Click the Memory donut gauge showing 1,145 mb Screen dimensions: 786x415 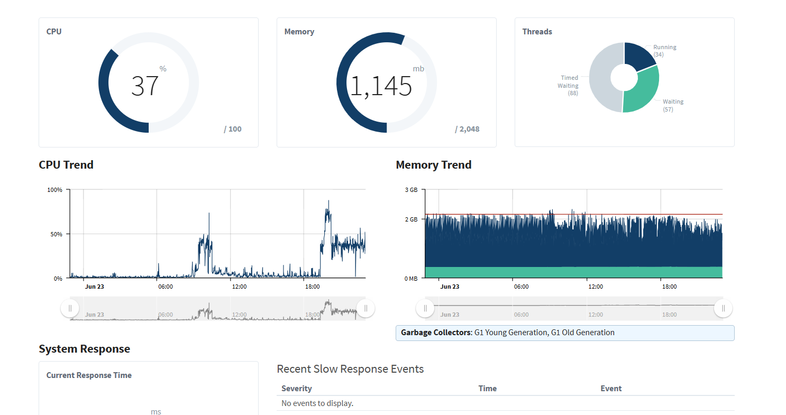(x=387, y=83)
